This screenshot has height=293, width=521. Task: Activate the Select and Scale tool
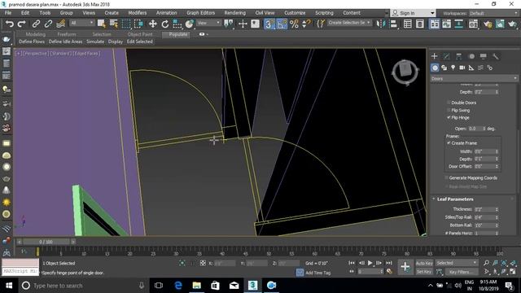pyautogui.click(x=177, y=24)
